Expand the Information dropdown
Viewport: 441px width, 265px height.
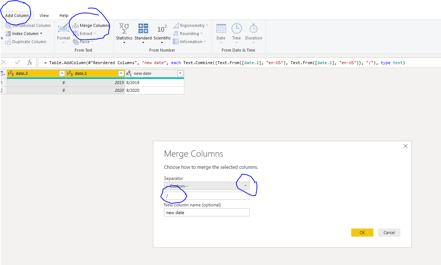point(189,42)
